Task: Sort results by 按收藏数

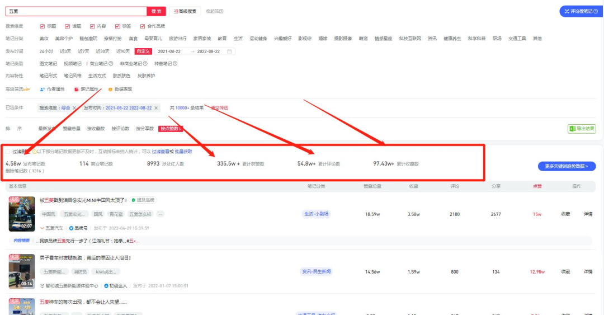Action: coord(96,129)
